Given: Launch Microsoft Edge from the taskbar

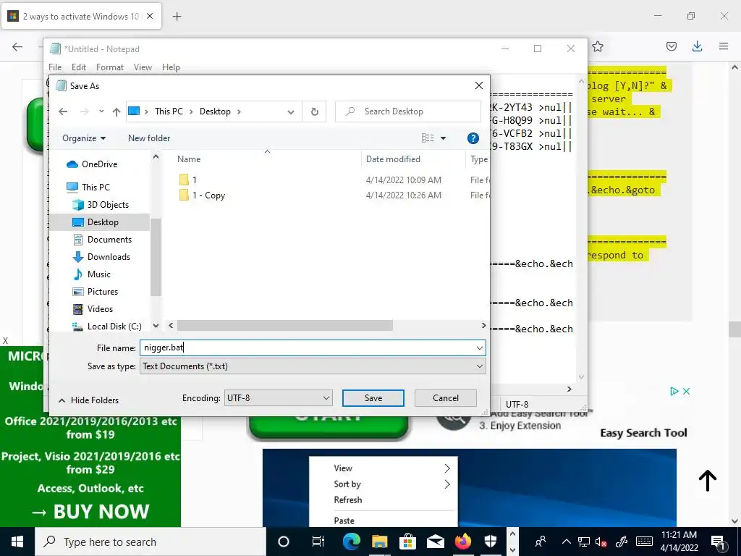Looking at the screenshot, I should tap(351, 542).
